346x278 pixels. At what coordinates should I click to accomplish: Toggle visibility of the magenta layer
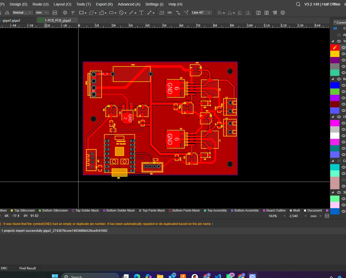[343, 123]
